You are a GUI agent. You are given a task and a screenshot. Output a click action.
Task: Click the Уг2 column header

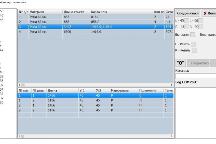(102, 90)
